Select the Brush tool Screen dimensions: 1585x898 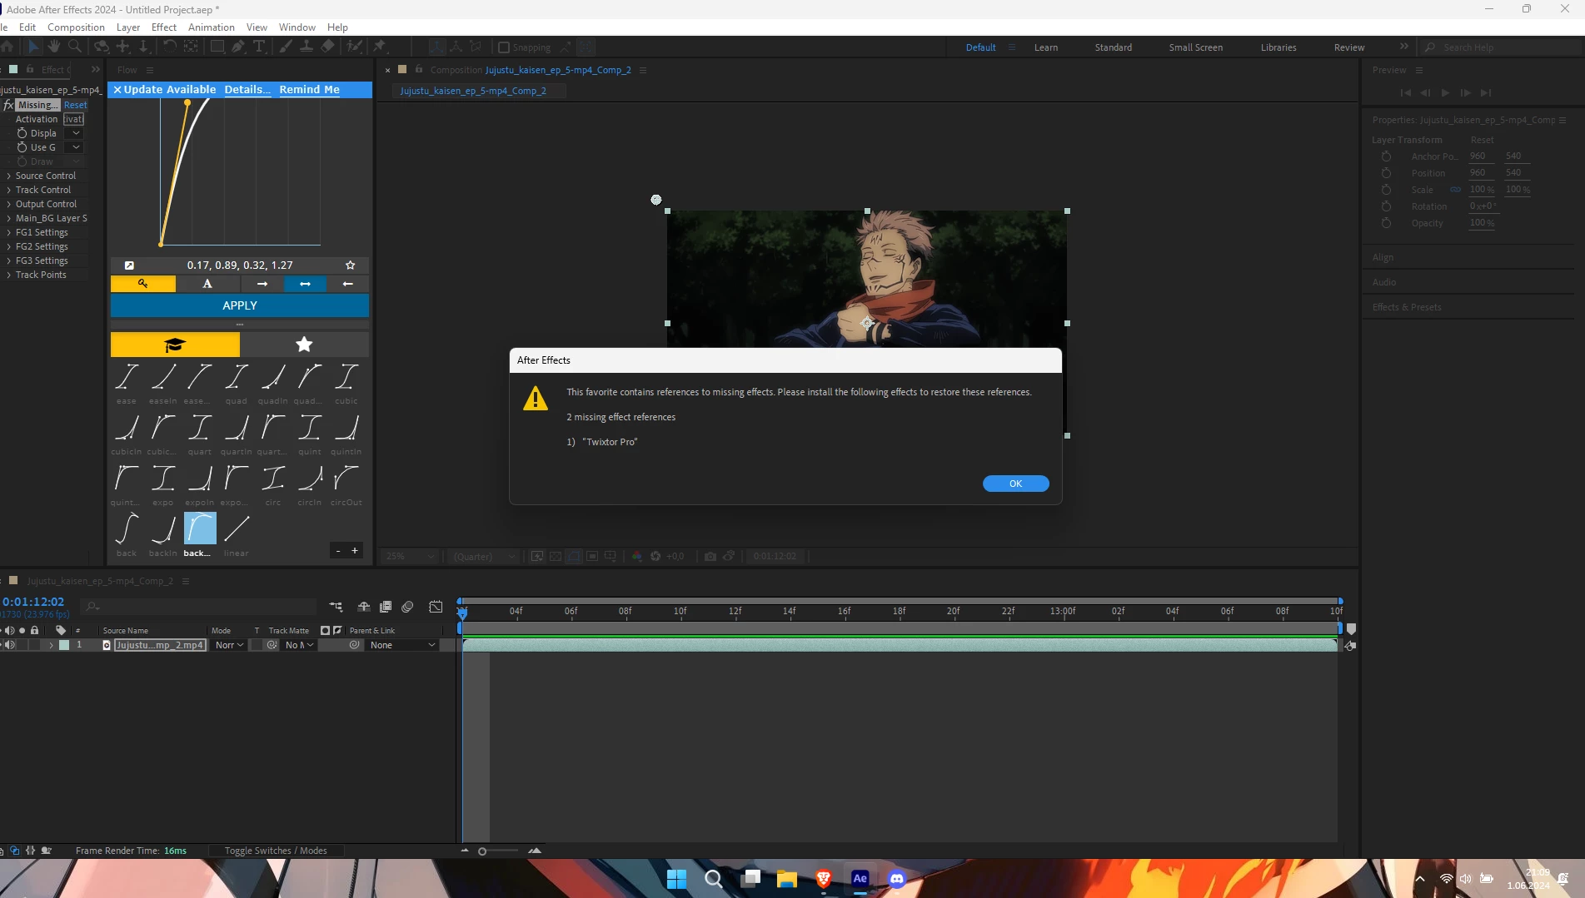(286, 47)
